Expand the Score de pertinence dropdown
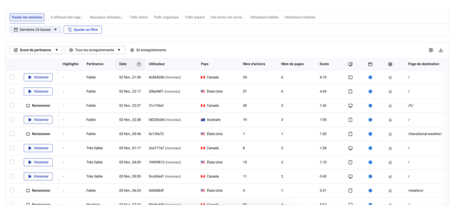This screenshot has width=457, height=214. click(x=36, y=50)
